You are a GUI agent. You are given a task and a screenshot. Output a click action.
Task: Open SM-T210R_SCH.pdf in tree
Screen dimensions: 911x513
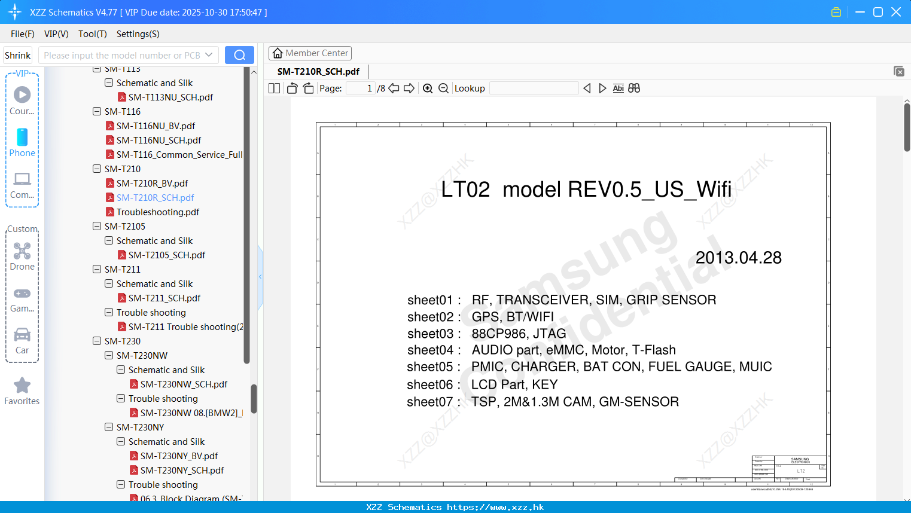coord(155,197)
